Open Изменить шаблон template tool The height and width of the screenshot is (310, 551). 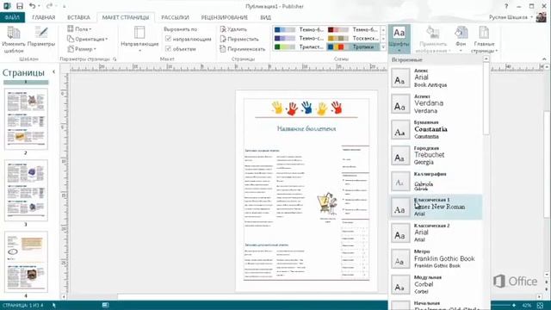coord(14,40)
